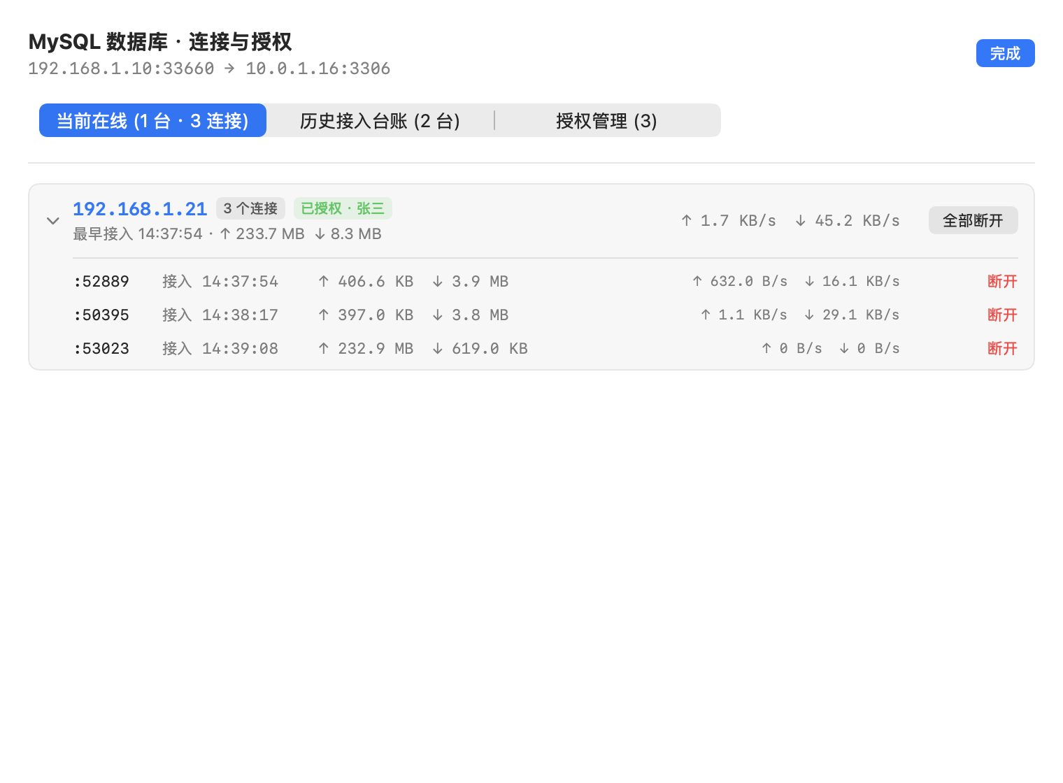
Task: Open the 当前在线 tab
Action: tap(152, 120)
